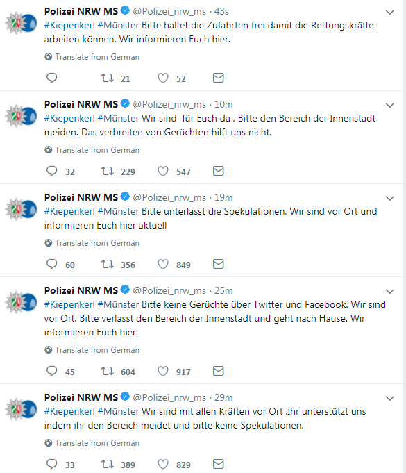
Task: Open the chevron menu on 25m tweet
Action: pyautogui.click(x=390, y=292)
